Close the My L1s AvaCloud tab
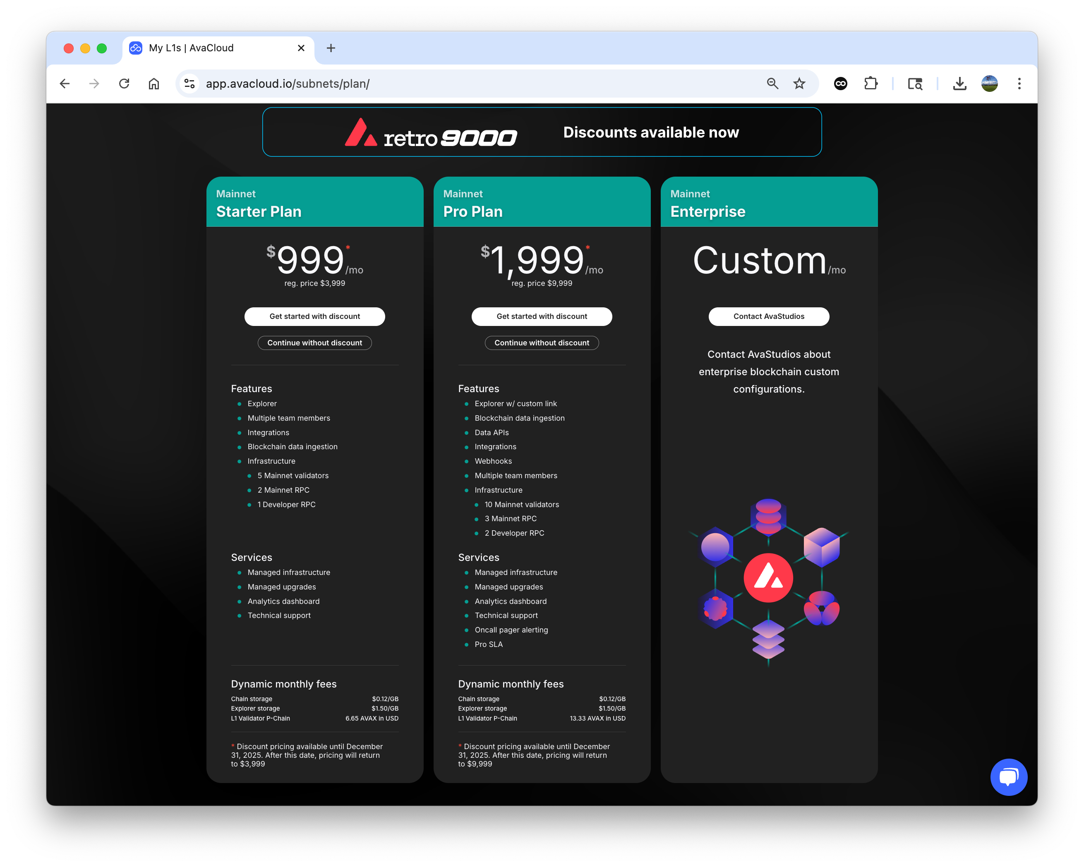The height and width of the screenshot is (867, 1084). [301, 48]
